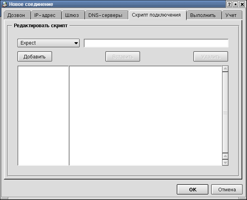The width and height of the screenshot is (247, 200).
Task: Click the '?' help button in title bar
Action: (x=229, y=4)
